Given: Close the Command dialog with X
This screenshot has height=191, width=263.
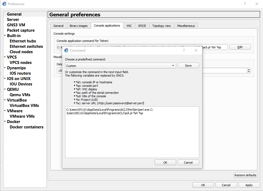Looking at the screenshot, I should pyautogui.click(x=196, y=50).
